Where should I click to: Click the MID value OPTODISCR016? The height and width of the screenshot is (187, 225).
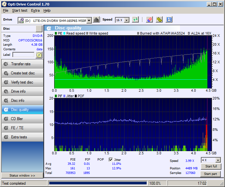30,40
